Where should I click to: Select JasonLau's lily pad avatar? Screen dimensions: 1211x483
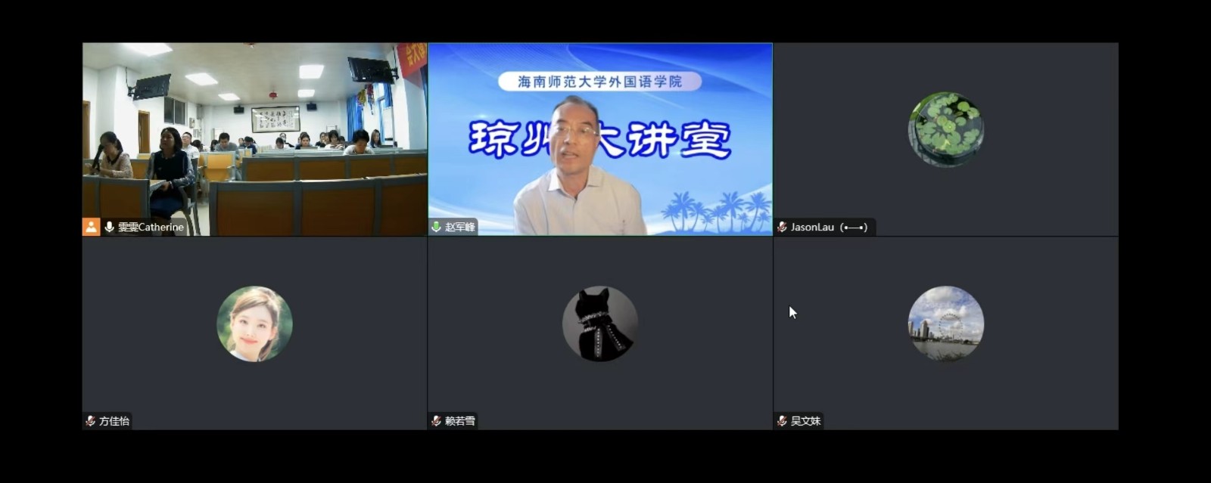pos(945,129)
